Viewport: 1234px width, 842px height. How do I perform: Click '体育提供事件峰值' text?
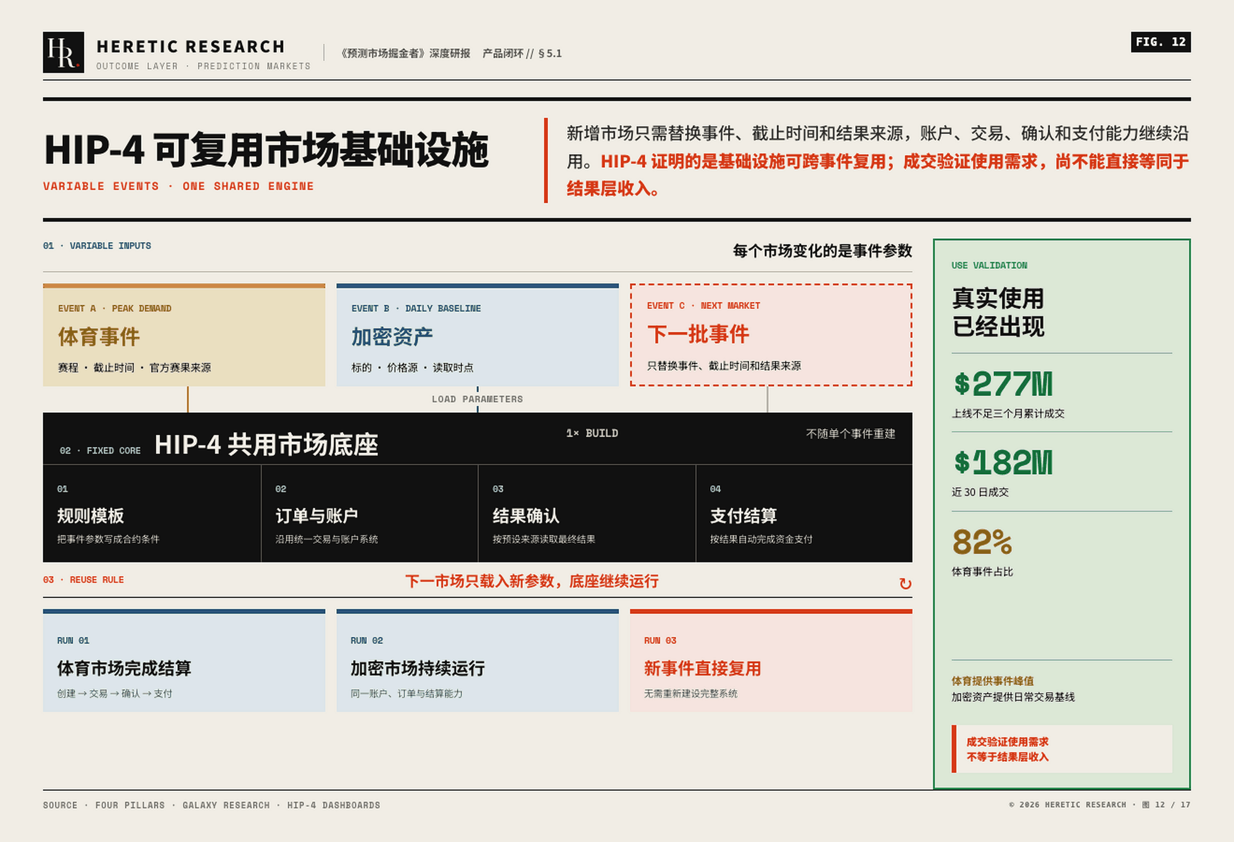[993, 681]
